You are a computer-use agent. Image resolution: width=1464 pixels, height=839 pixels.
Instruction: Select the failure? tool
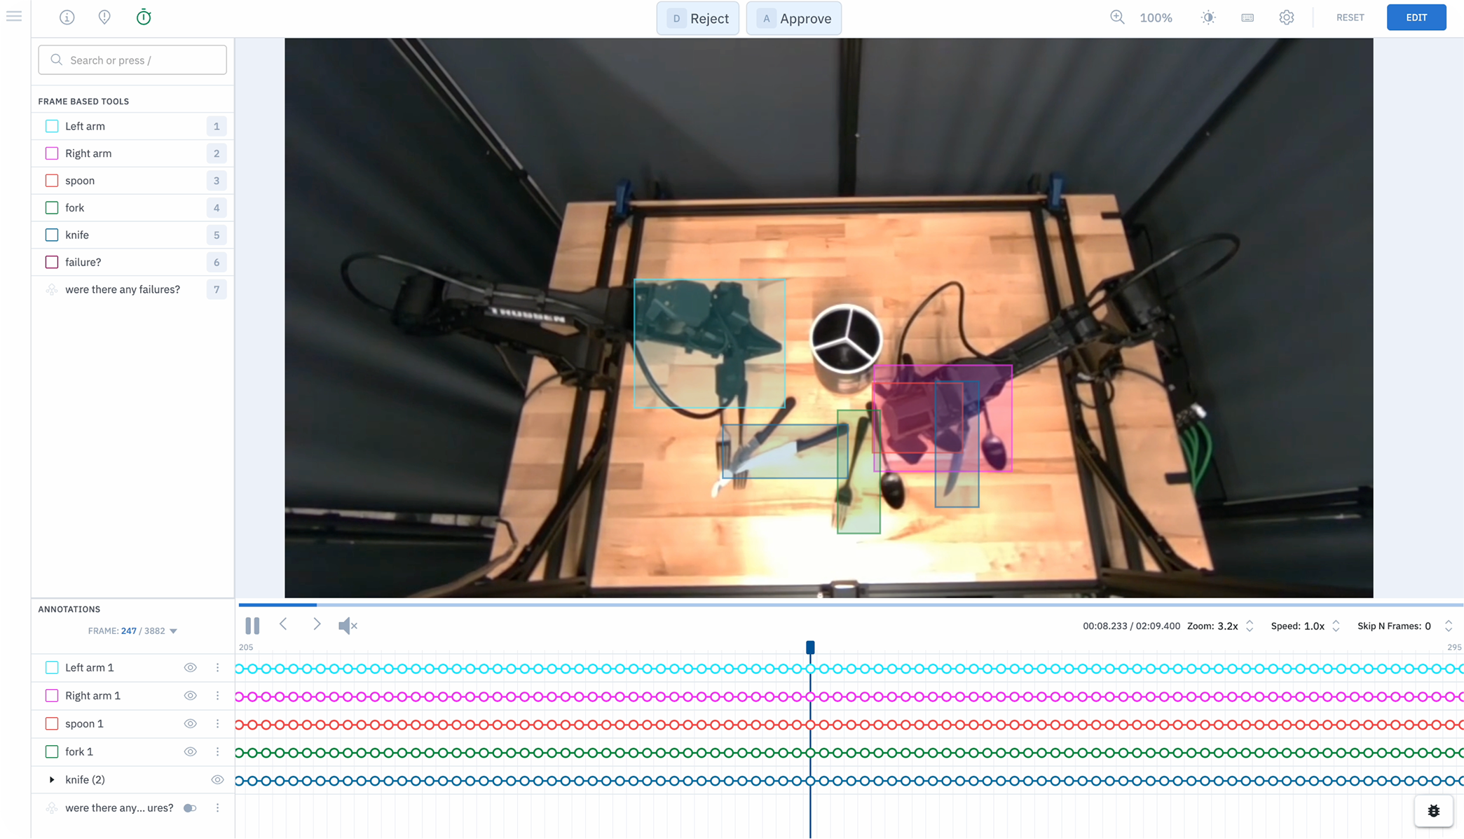[x=83, y=262]
